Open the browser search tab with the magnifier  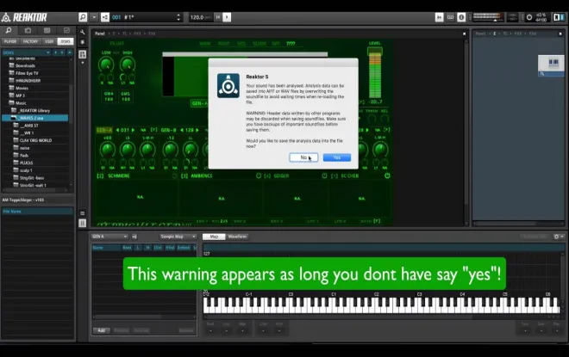click(x=9, y=30)
